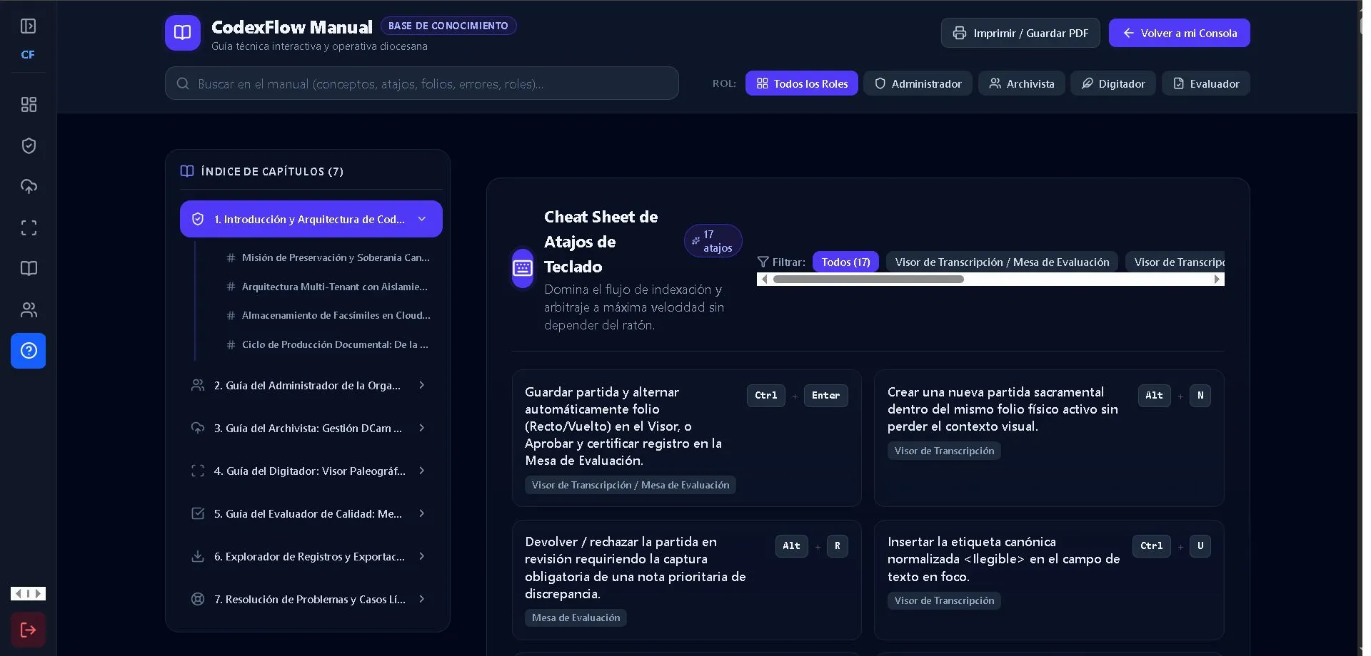This screenshot has width=1371, height=656.
Task: Click the filter scrollbar left arrow
Action: [764, 280]
